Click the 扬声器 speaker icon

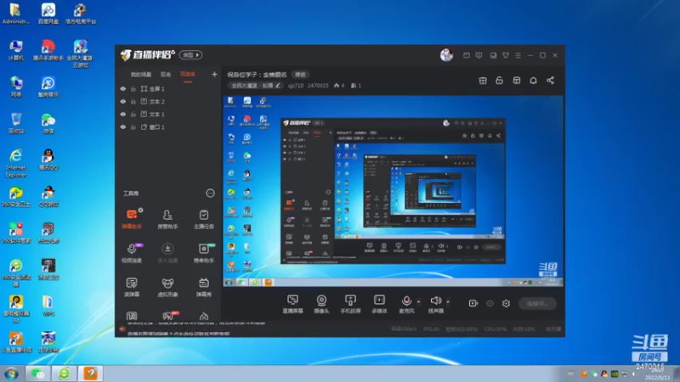[x=436, y=301]
